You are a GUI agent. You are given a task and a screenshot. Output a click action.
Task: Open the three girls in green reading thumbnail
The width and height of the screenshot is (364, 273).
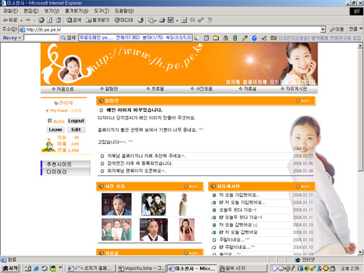pos(117,229)
